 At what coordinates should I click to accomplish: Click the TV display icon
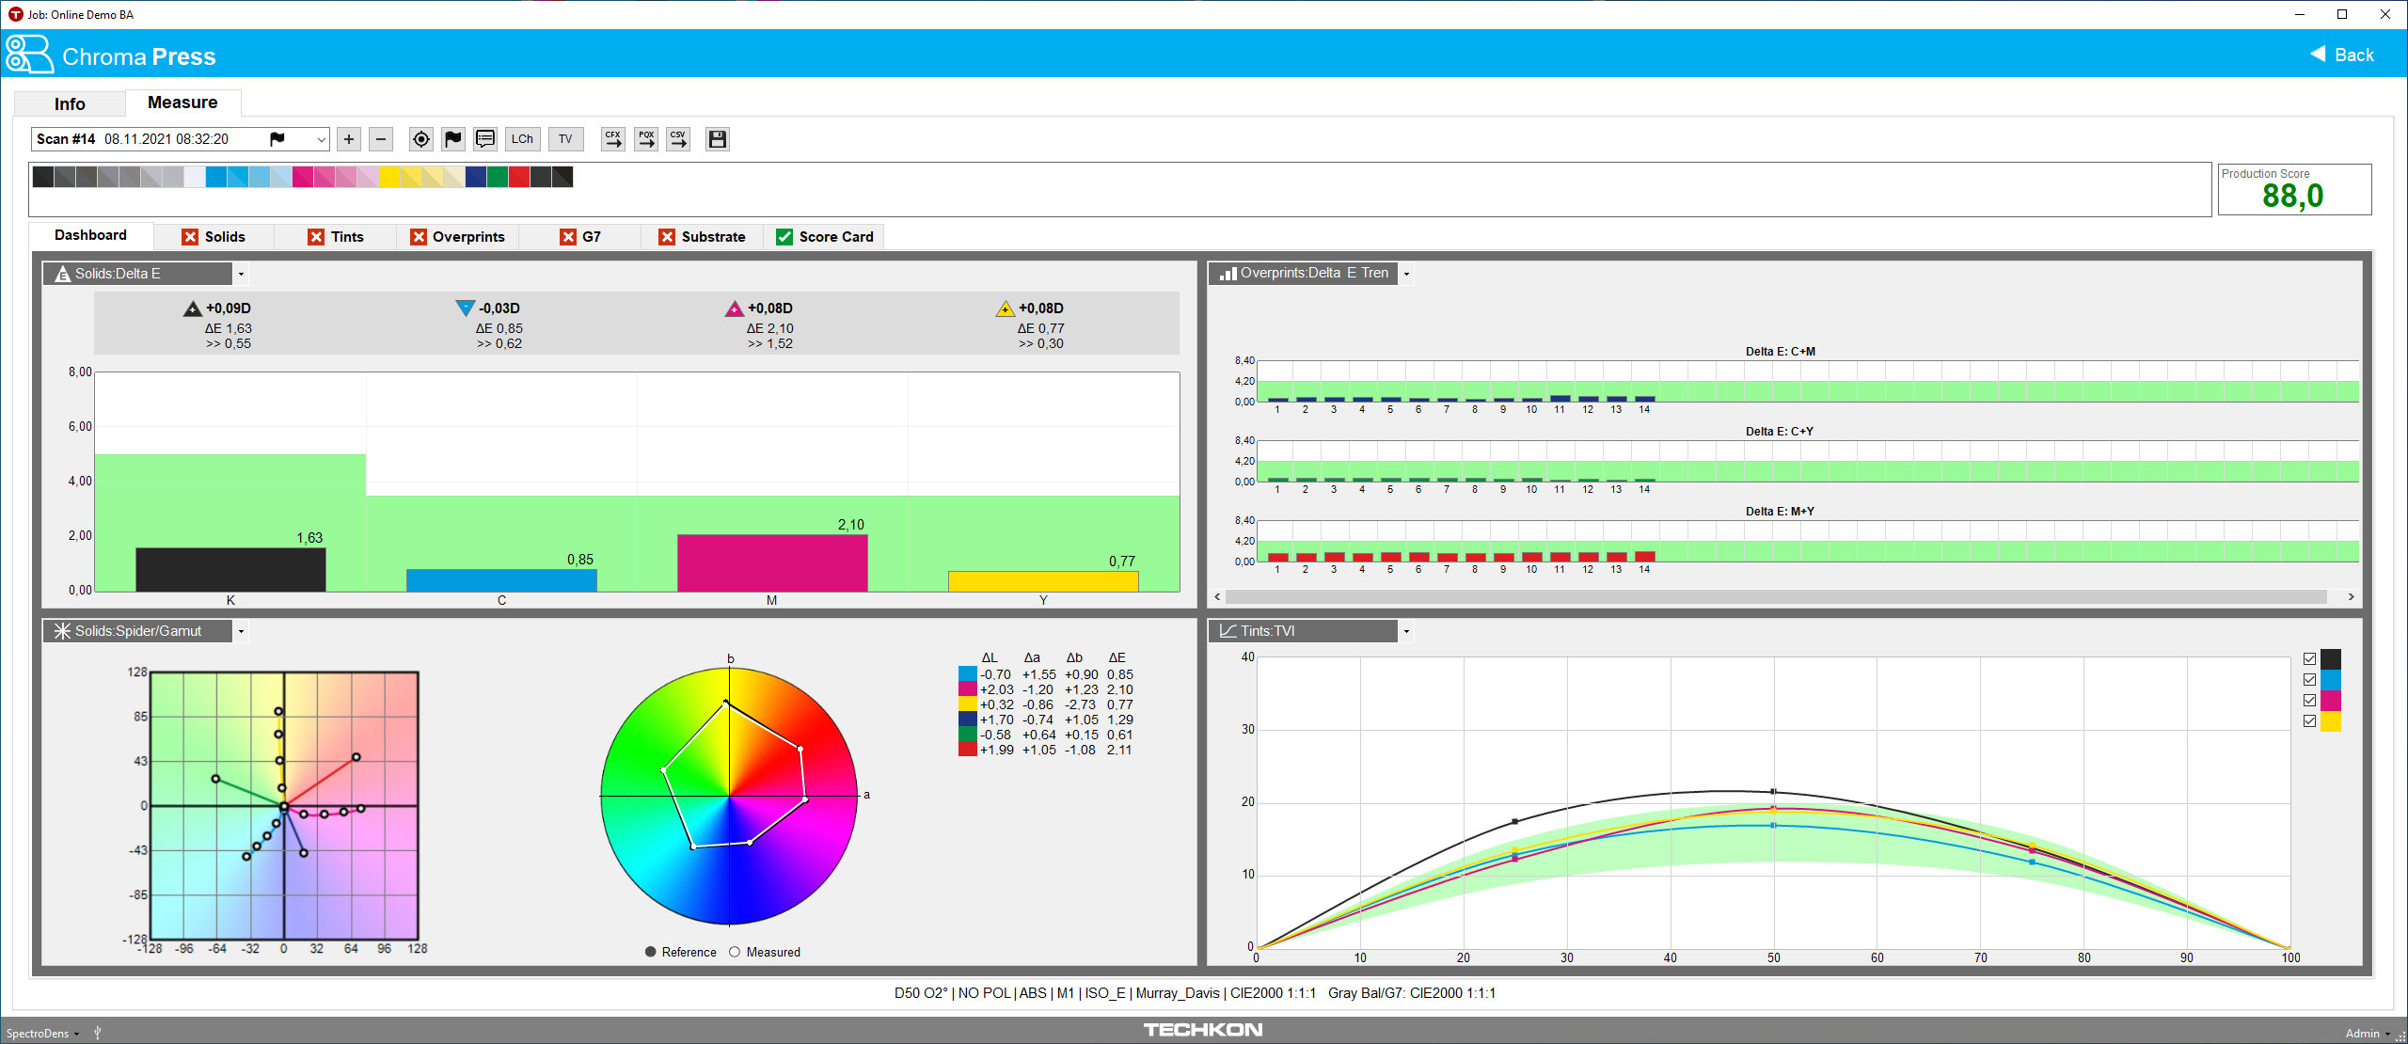[565, 139]
